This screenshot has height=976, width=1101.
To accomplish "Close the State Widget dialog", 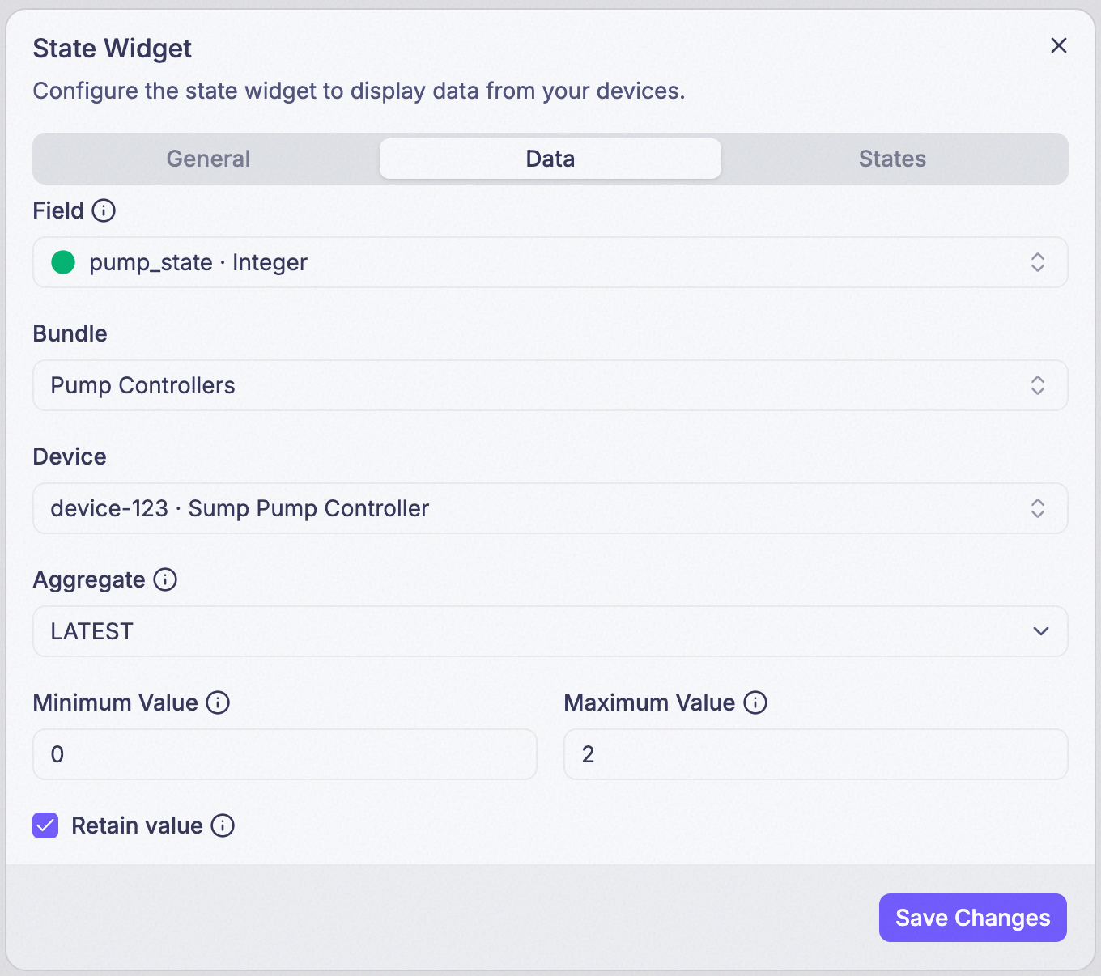I will [x=1059, y=45].
